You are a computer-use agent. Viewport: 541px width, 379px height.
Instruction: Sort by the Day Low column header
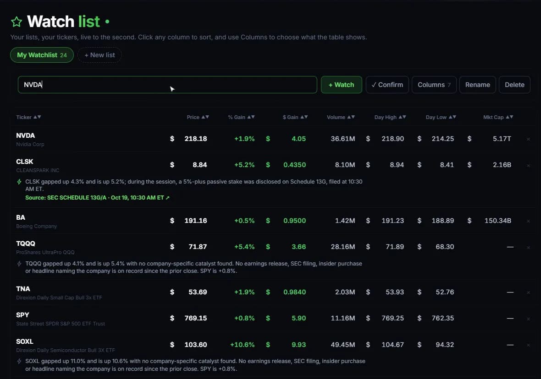coord(441,117)
